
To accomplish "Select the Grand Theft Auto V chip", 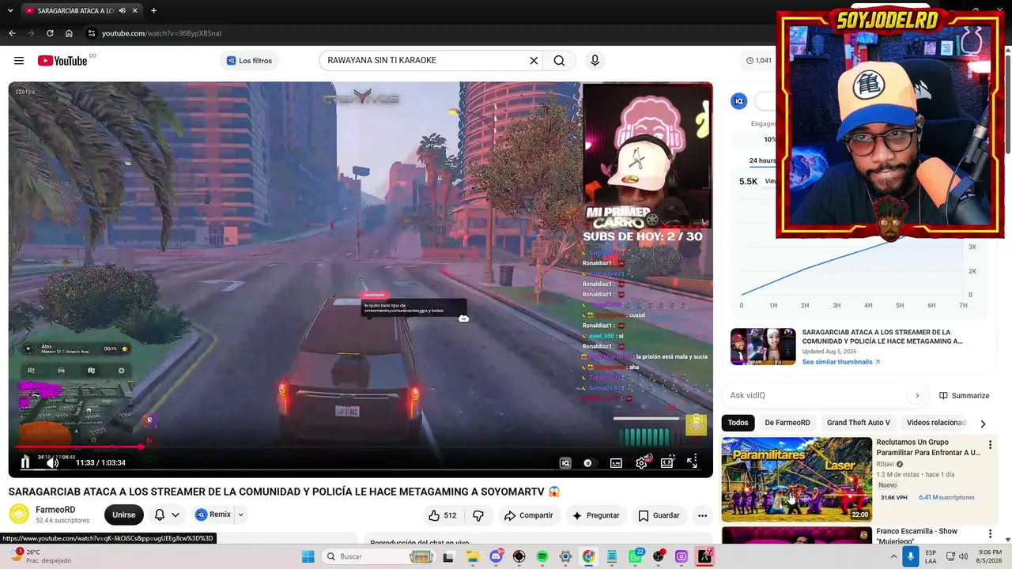I will coord(859,423).
